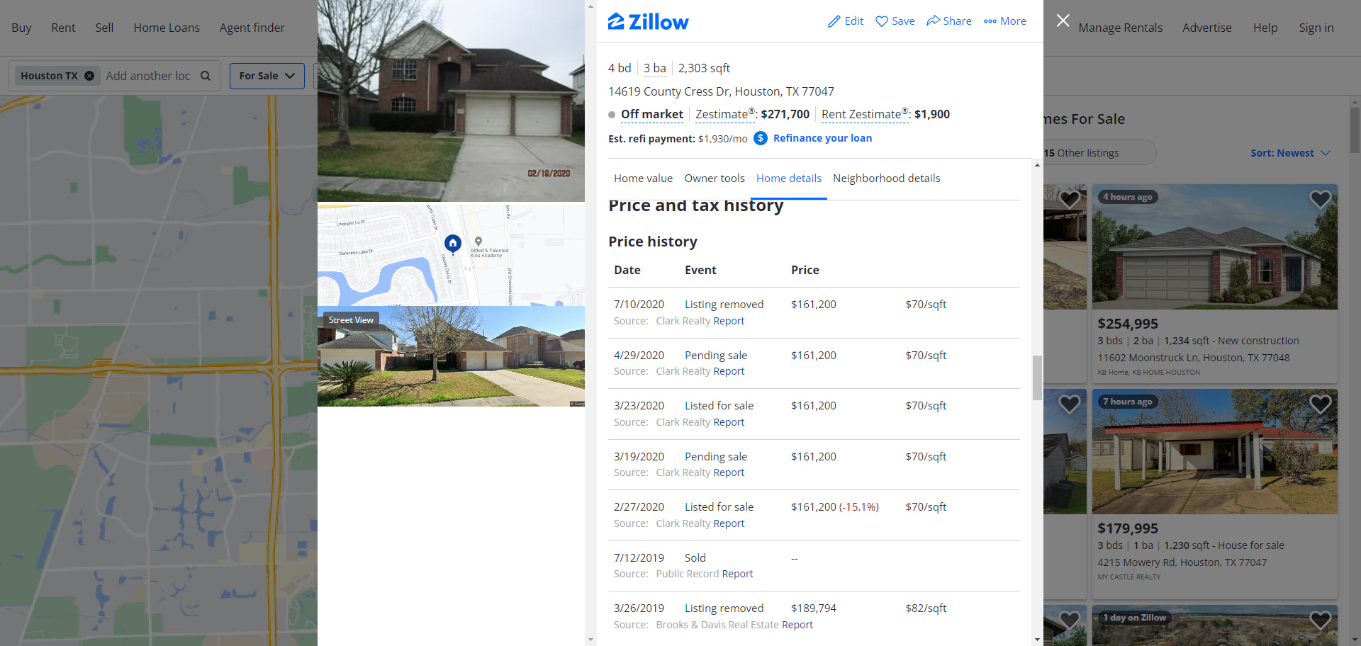
Task: Open the More options dots icon
Action: (x=990, y=21)
